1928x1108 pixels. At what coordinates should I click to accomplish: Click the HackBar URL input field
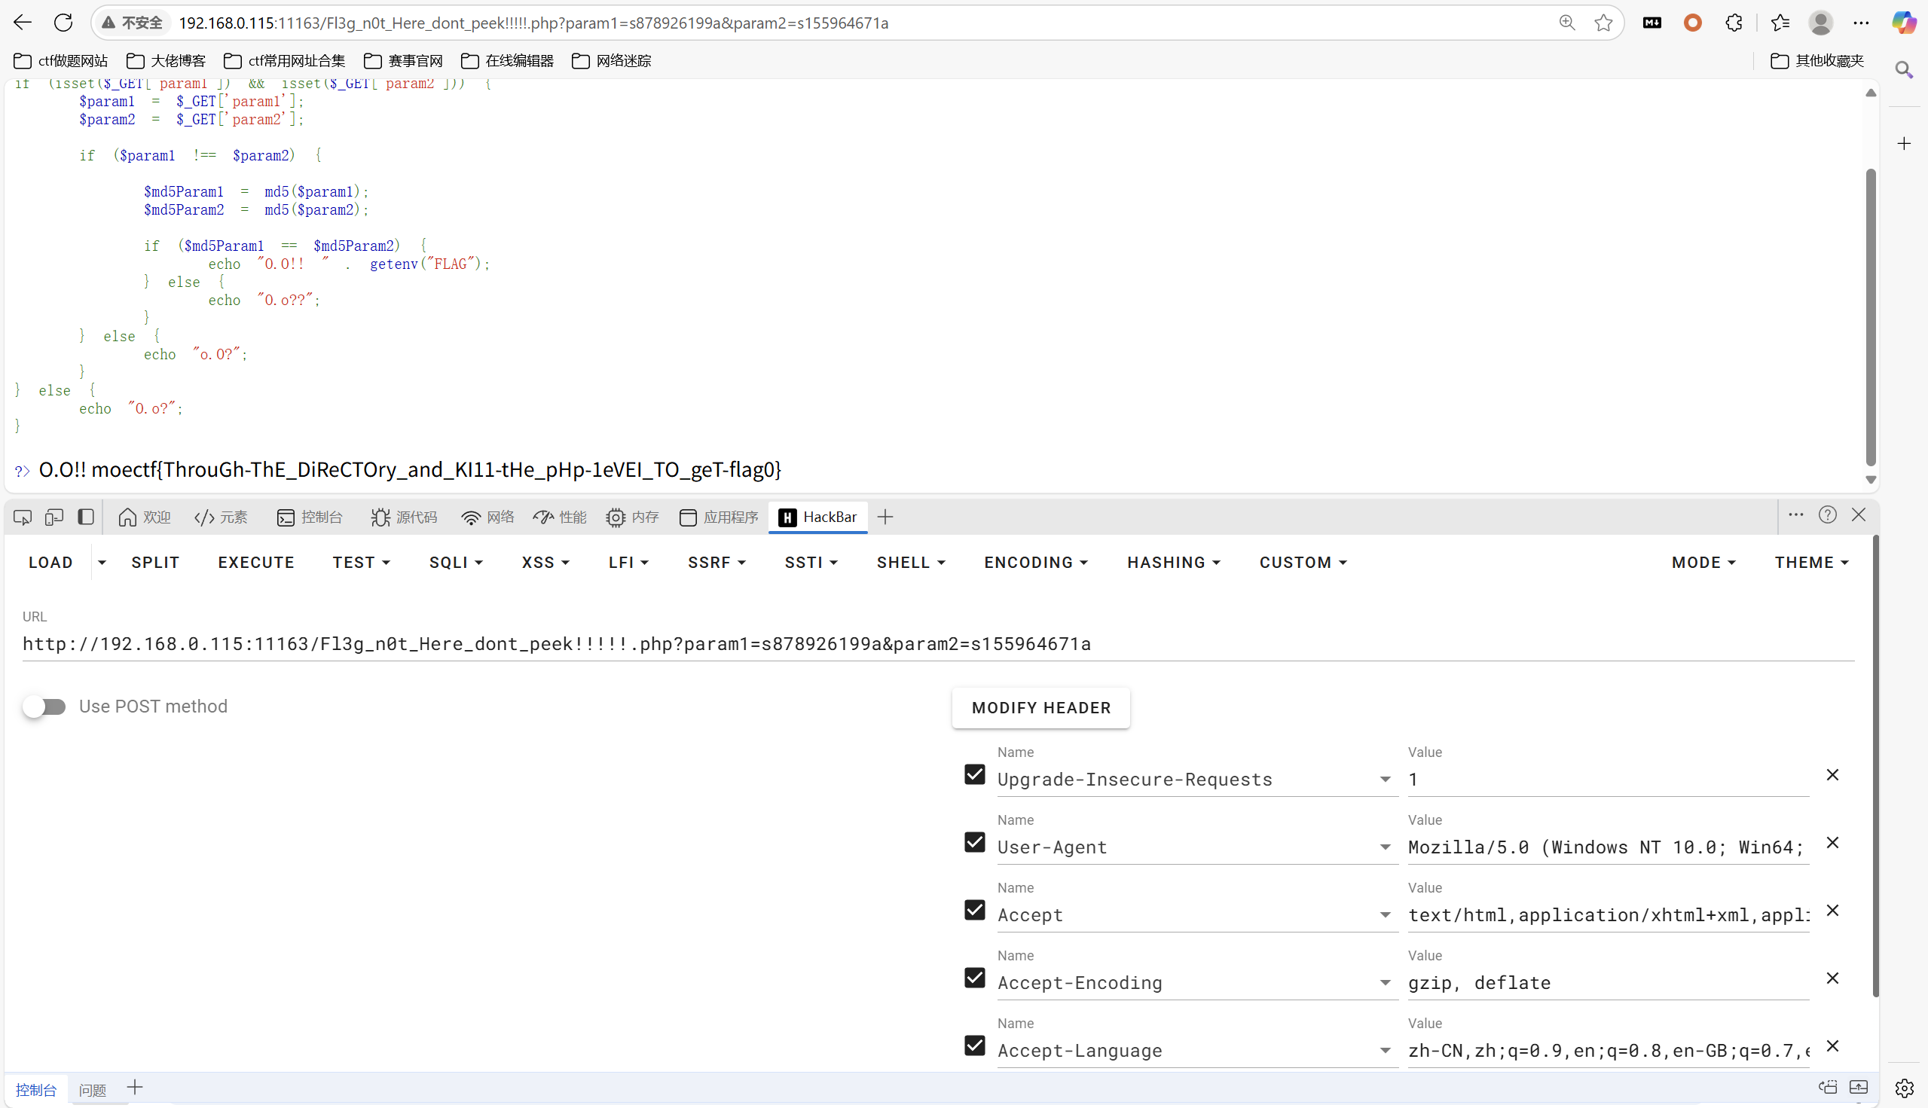938,644
